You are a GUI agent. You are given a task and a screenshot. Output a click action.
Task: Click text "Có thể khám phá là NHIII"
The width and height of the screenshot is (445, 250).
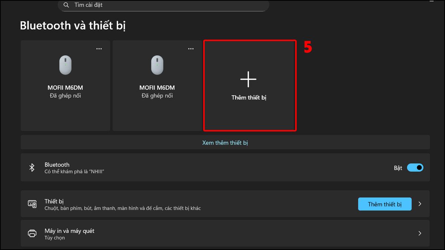(x=74, y=171)
